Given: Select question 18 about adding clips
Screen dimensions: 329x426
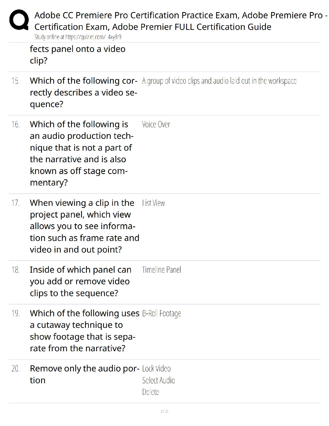Looking at the screenshot, I should coord(81,281).
